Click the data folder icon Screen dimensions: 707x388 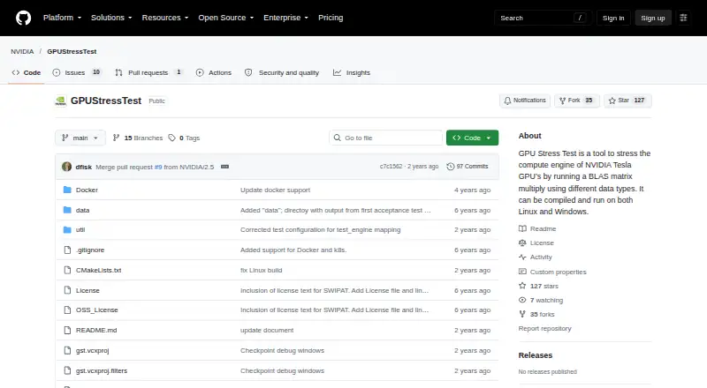coord(67,210)
